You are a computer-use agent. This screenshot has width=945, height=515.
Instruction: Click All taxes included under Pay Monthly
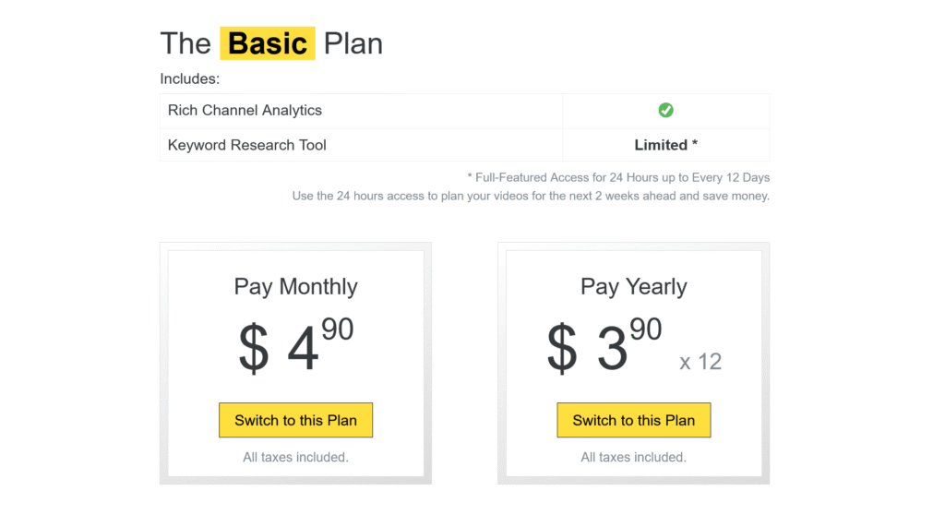(295, 457)
